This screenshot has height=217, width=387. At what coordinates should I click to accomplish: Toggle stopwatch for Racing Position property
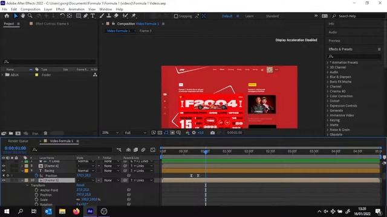click(36, 175)
